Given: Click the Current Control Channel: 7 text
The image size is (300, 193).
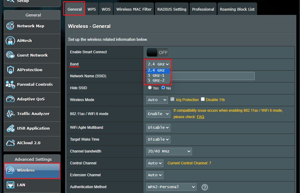Looking at the screenshot, I should pyautogui.click(x=189, y=163).
